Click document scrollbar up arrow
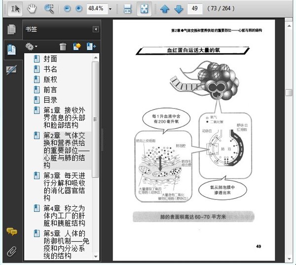Viewport: 296px width, 265px height. [x=289, y=26]
